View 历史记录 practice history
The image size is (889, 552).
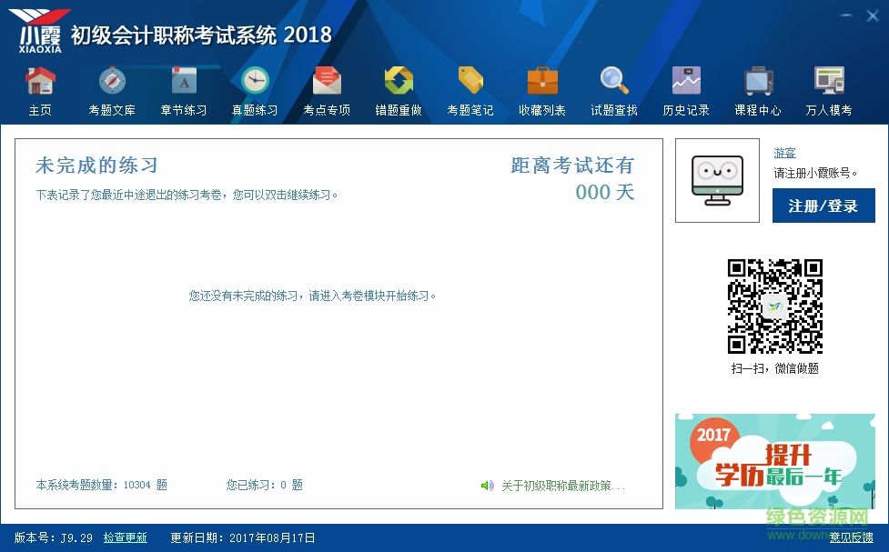(x=684, y=89)
